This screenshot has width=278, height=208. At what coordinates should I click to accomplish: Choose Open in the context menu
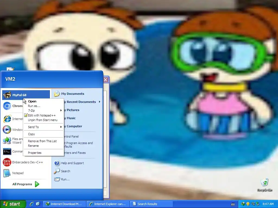[x=43, y=101]
